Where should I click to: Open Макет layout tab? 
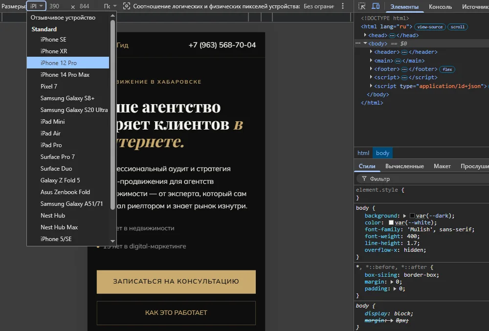click(x=442, y=166)
